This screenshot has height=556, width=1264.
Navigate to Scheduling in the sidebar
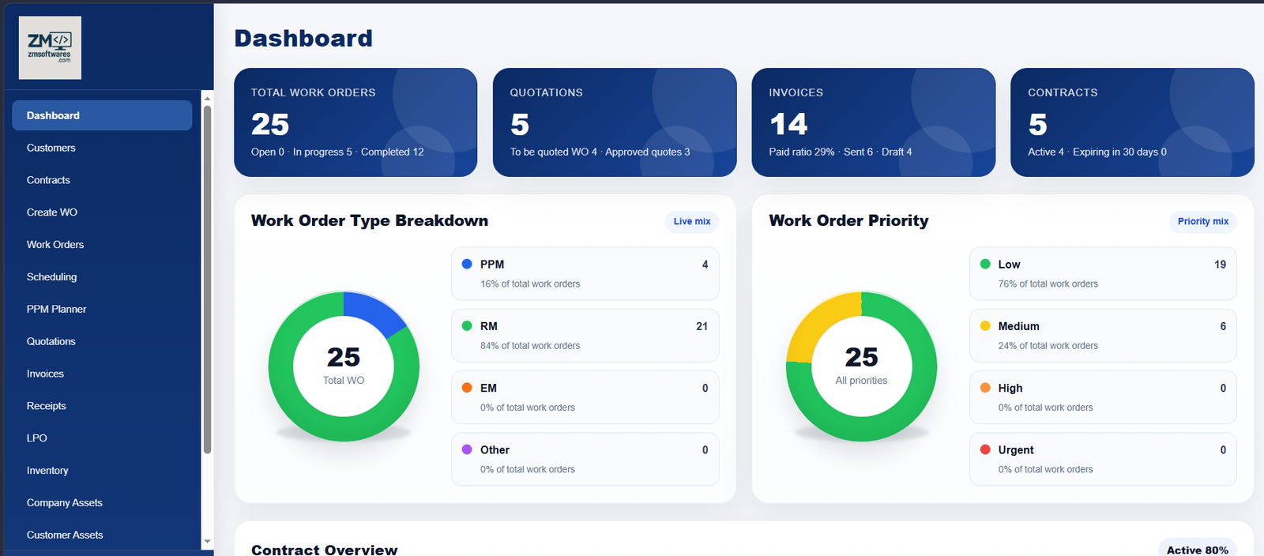pyautogui.click(x=102, y=277)
